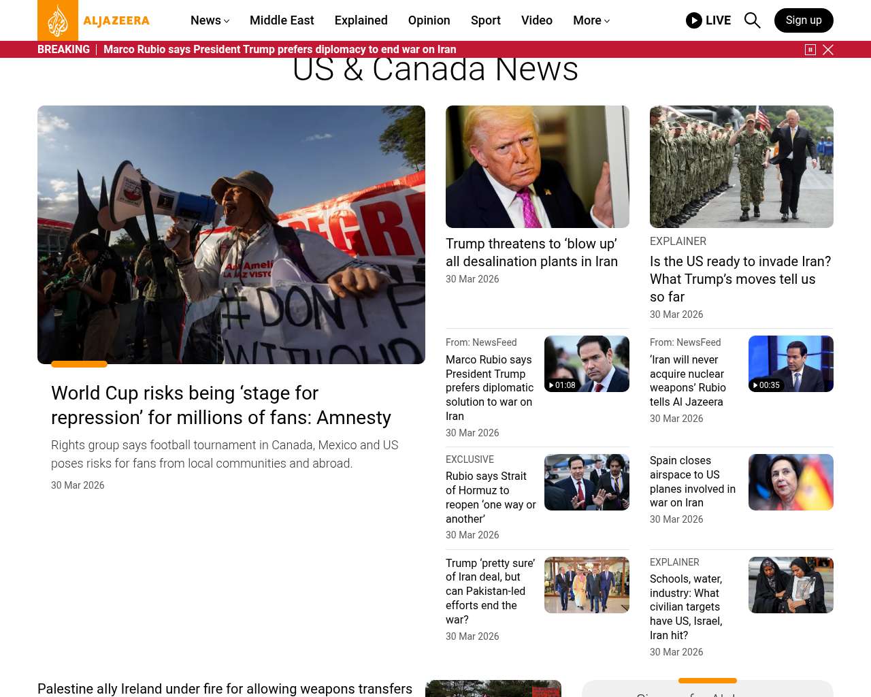Open Pakistan-led efforts story thumbnail
The height and width of the screenshot is (697, 871).
587,585
